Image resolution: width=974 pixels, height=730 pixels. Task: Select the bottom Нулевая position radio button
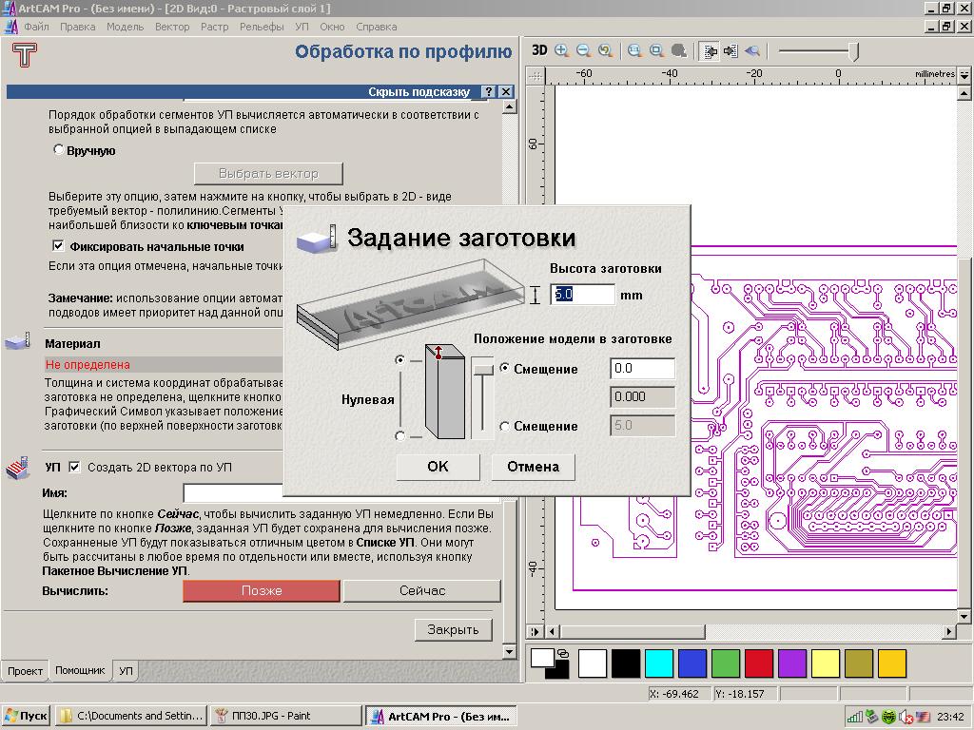(x=400, y=436)
